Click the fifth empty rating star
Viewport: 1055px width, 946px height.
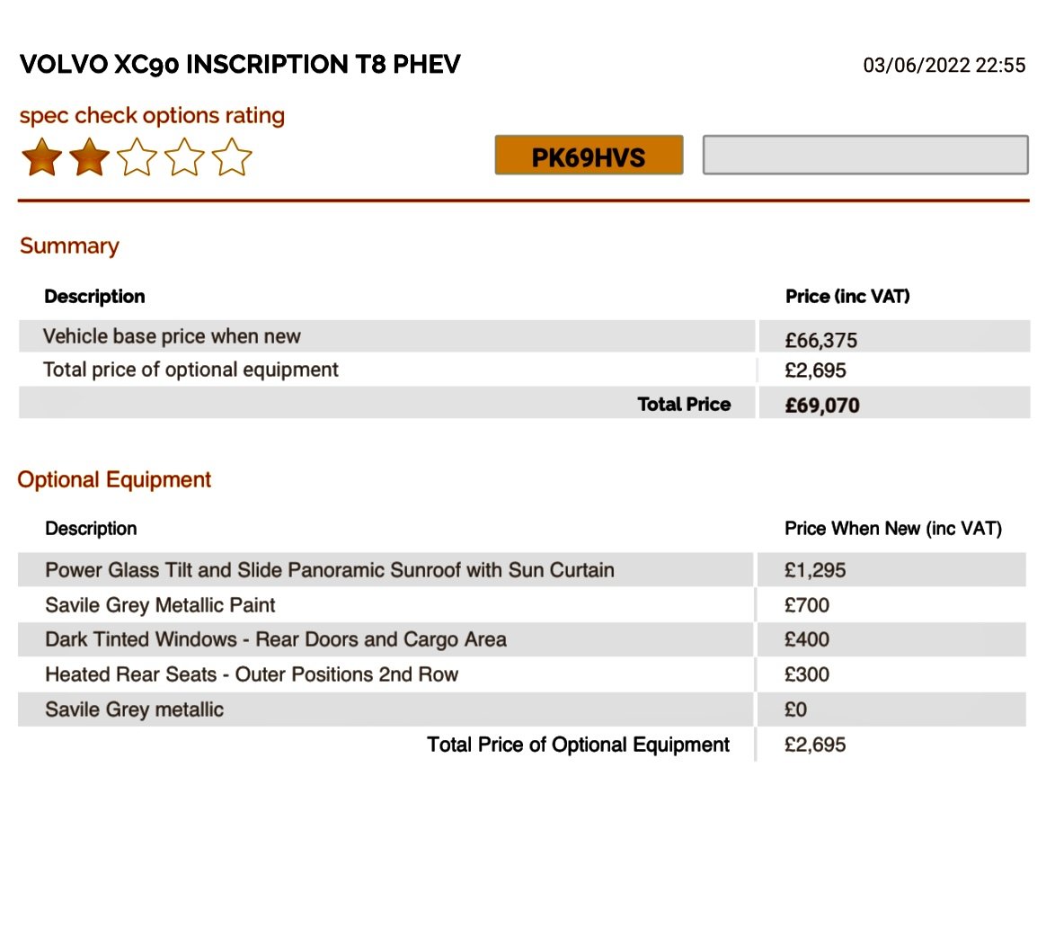point(232,157)
